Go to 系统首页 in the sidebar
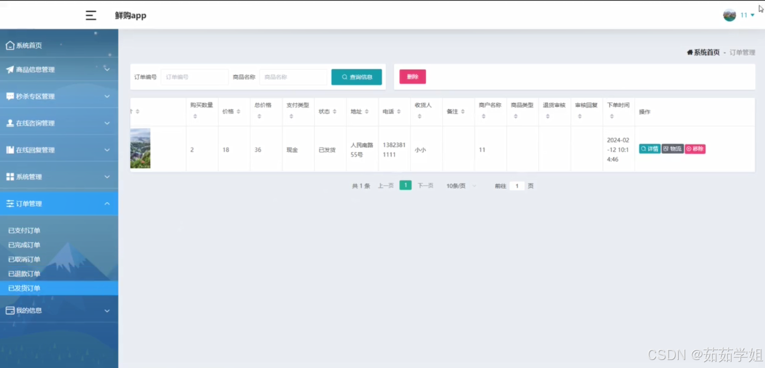The width and height of the screenshot is (765, 368). pos(59,45)
